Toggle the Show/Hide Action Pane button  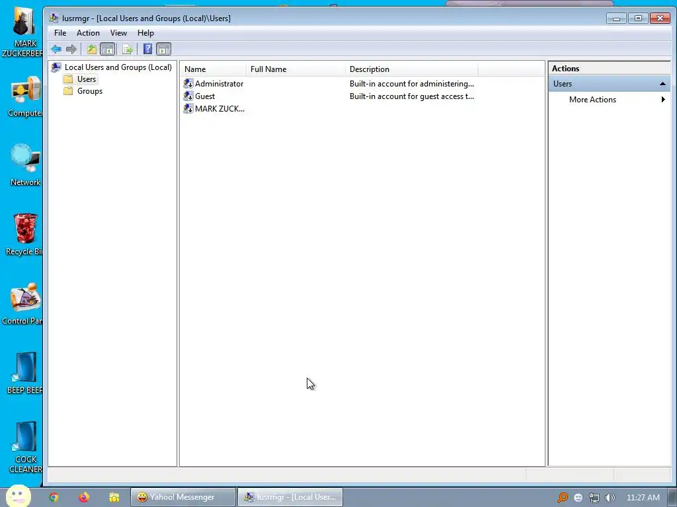pos(164,49)
